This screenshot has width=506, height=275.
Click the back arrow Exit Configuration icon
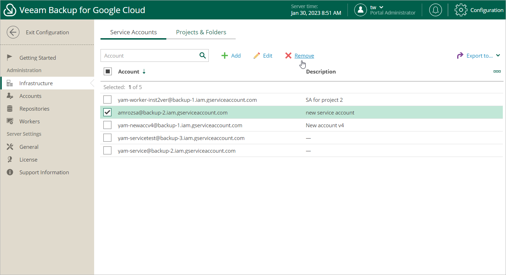coord(13,32)
